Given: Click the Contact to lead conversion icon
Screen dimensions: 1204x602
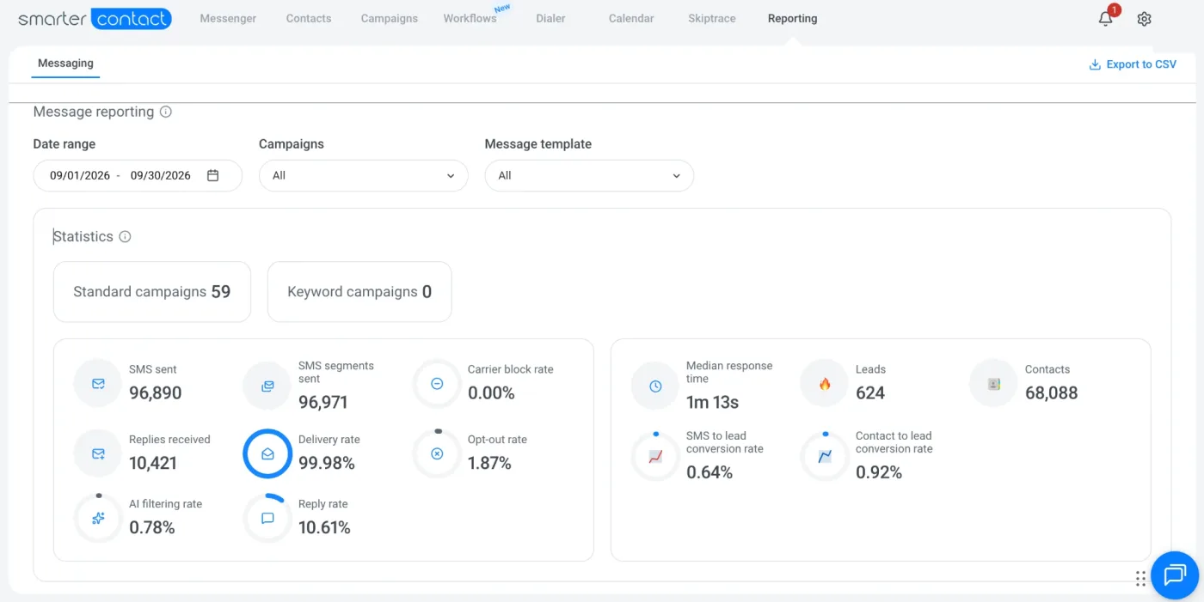Looking at the screenshot, I should (825, 457).
